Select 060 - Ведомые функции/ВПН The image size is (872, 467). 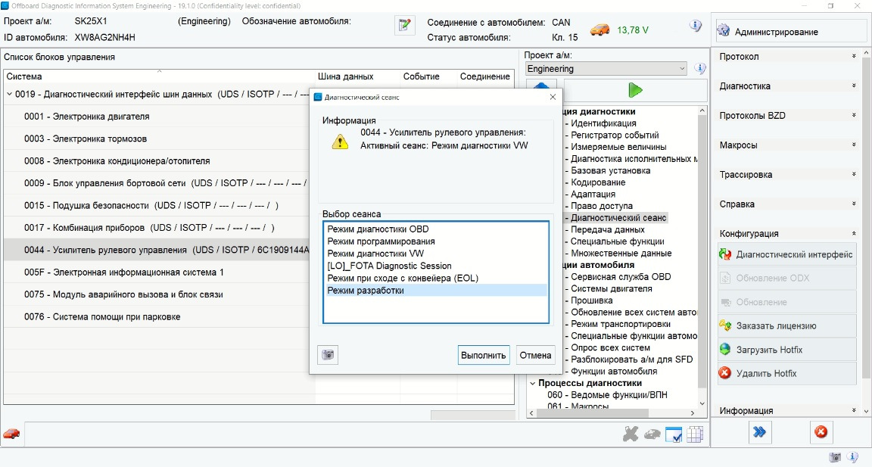pos(607,395)
